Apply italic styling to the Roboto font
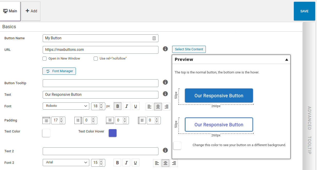The height and width of the screenshot is (170, 317). point(126,106)
